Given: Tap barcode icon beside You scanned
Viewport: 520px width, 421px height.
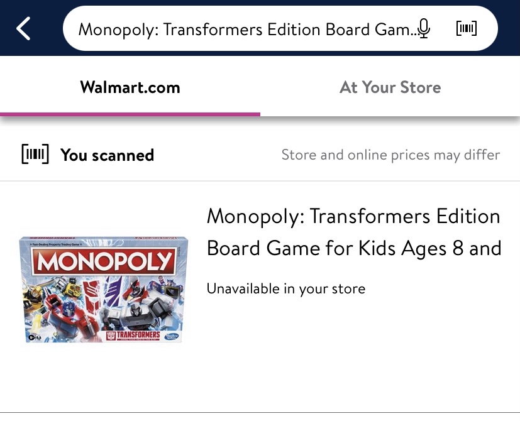Looking at the screenshot, I should pos(35,155).
